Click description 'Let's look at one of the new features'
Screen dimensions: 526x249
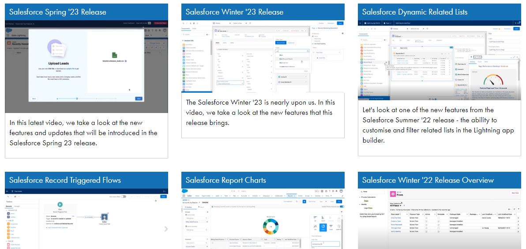(x=438, y=125)
